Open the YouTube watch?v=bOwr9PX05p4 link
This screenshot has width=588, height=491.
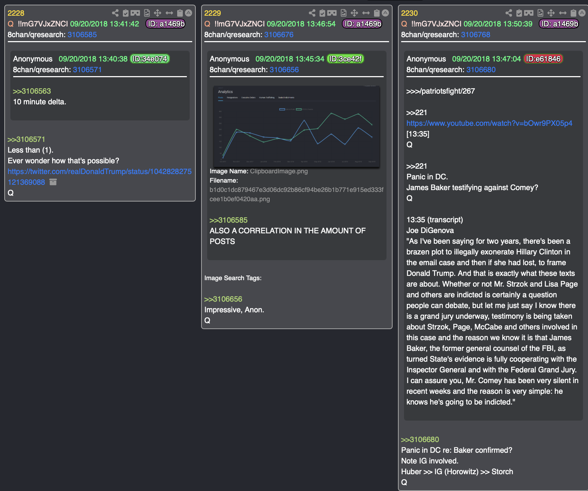[489, 123]
